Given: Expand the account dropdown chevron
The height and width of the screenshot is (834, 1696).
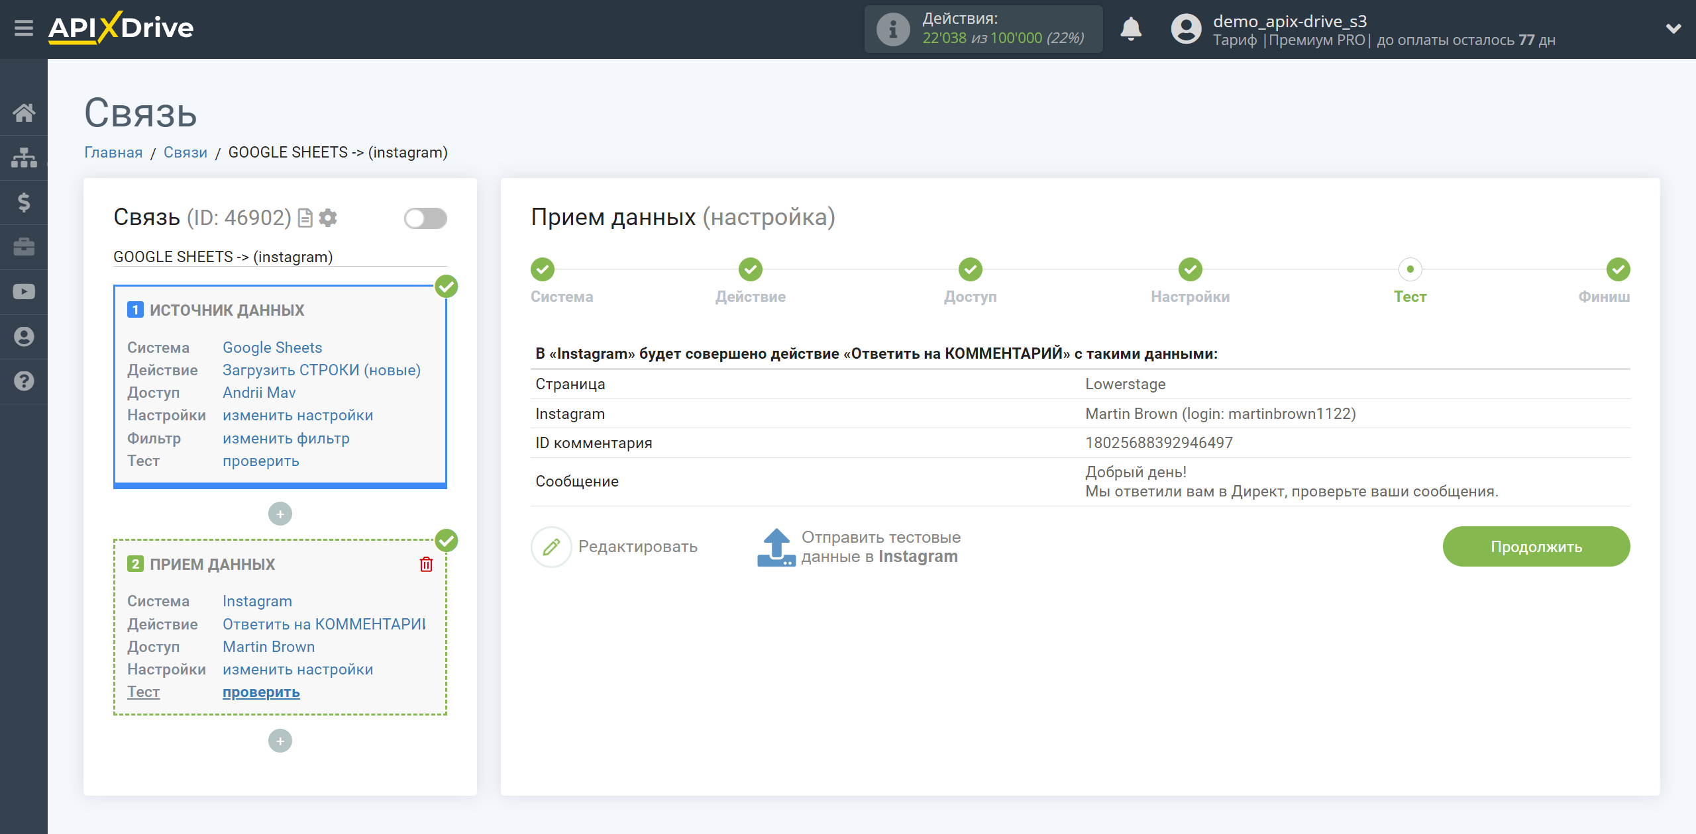Looking at the screenshot, I should click(x=1673, y=28).
